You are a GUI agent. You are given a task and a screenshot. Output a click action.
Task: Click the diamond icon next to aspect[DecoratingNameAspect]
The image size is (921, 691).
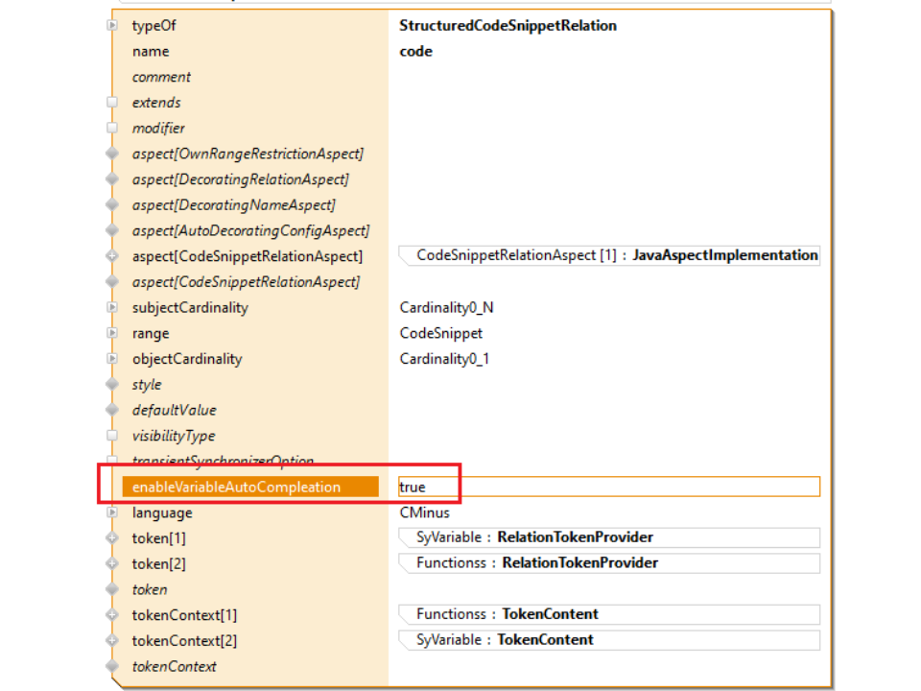point(112,205)
